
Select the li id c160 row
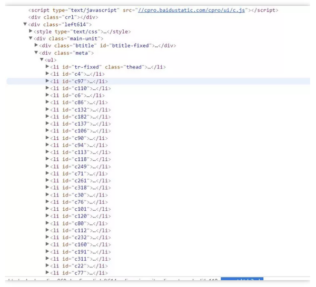80,244
